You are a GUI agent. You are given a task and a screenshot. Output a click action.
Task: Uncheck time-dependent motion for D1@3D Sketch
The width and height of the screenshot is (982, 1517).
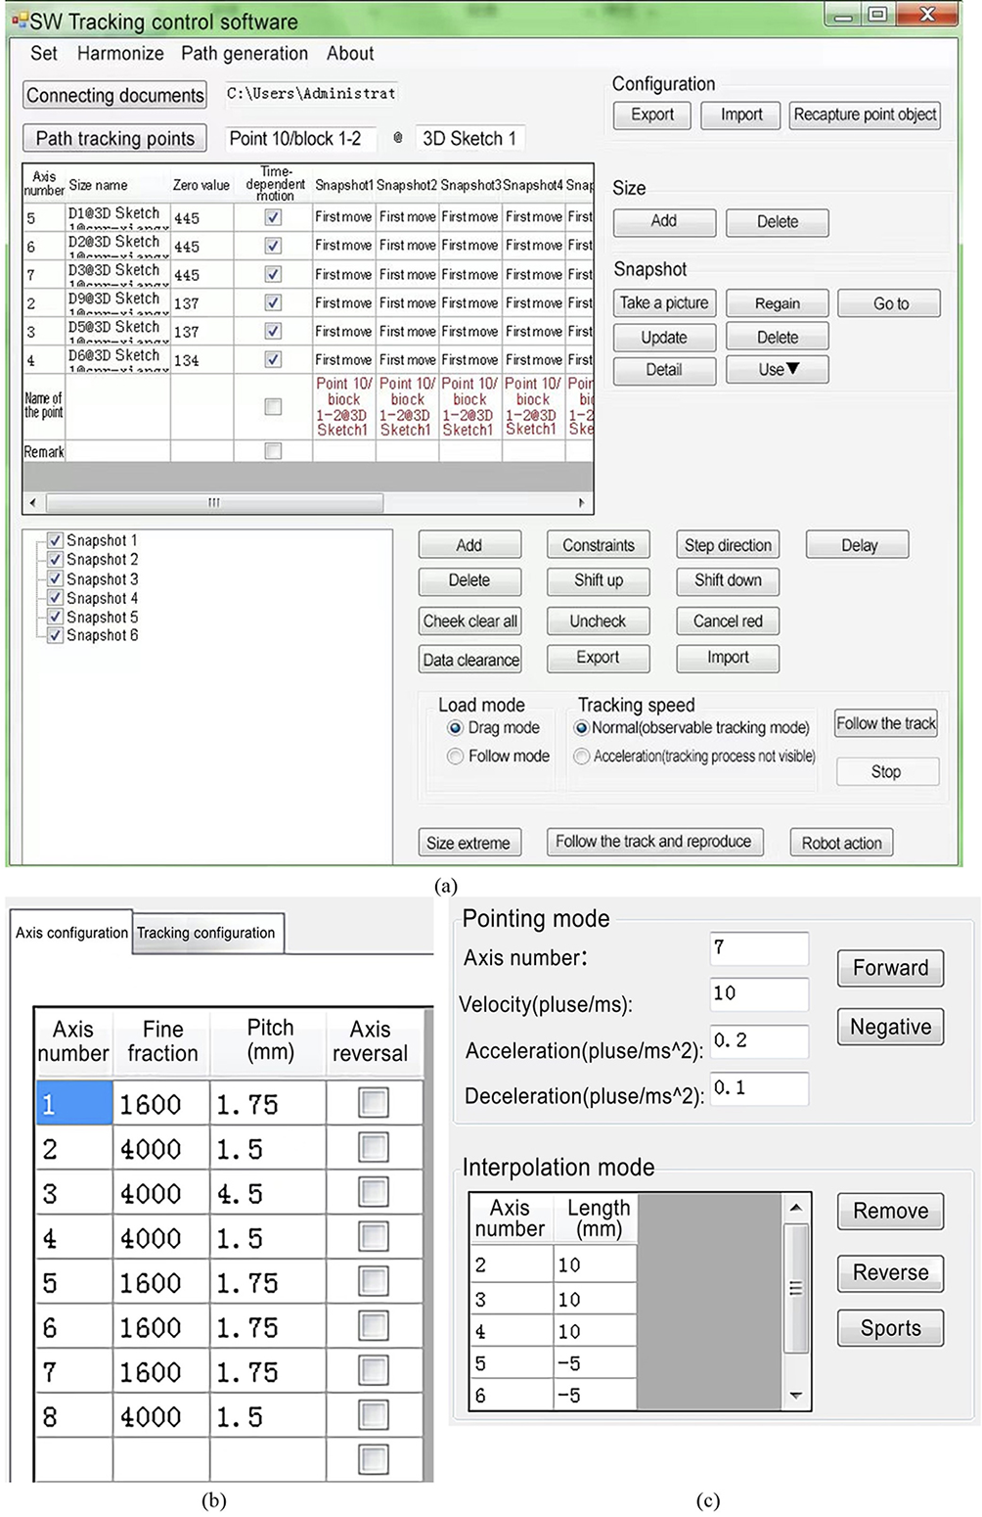274,217
